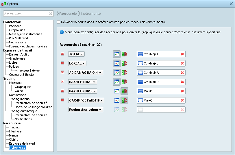Open Trading automatique settings
This screenshot has height=155, width=235.
click(x=23, y=111)
